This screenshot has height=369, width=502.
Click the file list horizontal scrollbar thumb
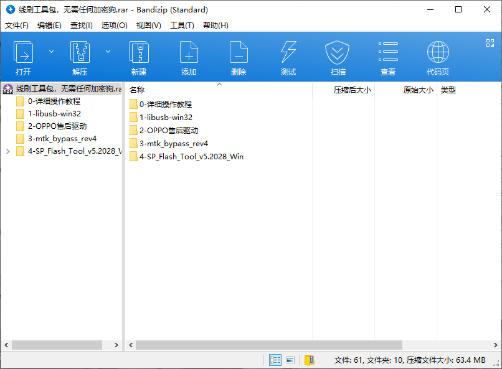269,345
